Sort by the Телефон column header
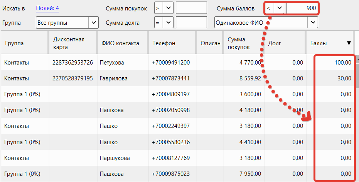359x182 pixels. coord(173,43)
